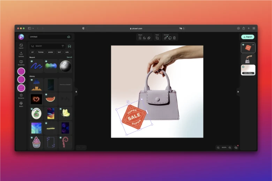
Task: Open the Batch tab
Action: 21,104
